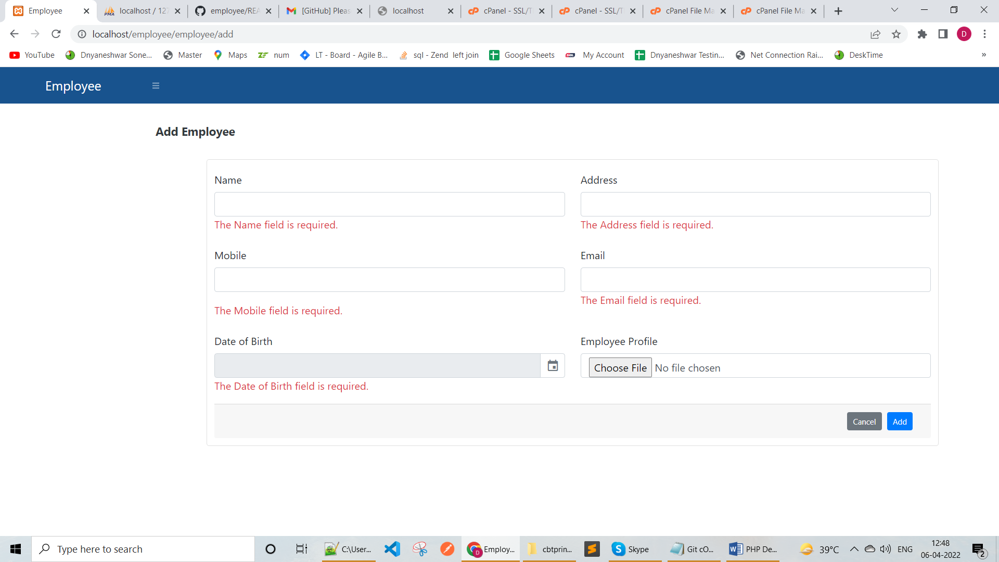
Task: Click the Cancel button
Action: (x=864, y=421)
